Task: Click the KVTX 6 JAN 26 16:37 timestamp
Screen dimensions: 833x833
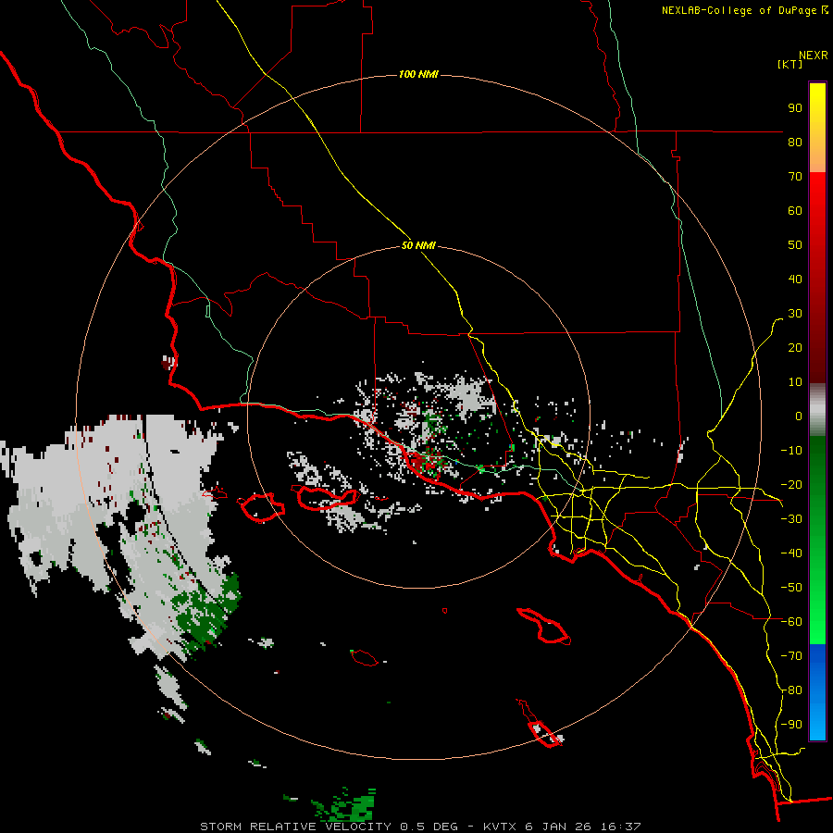Action: pyautogui.click(x=562, y=827)
